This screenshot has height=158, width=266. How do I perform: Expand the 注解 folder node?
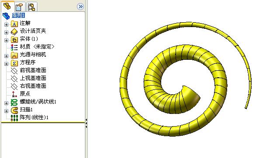click(x=6, y=24)
